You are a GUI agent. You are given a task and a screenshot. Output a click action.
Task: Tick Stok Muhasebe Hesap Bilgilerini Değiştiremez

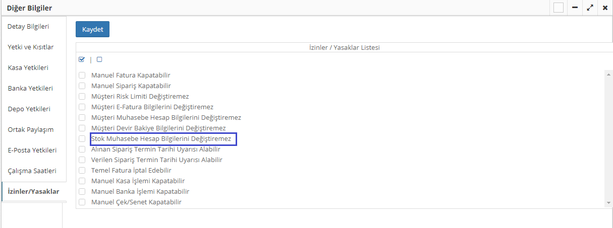tap(82, 139)
